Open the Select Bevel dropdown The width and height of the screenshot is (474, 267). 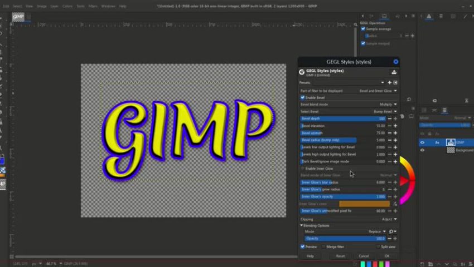tap(395, 111)
